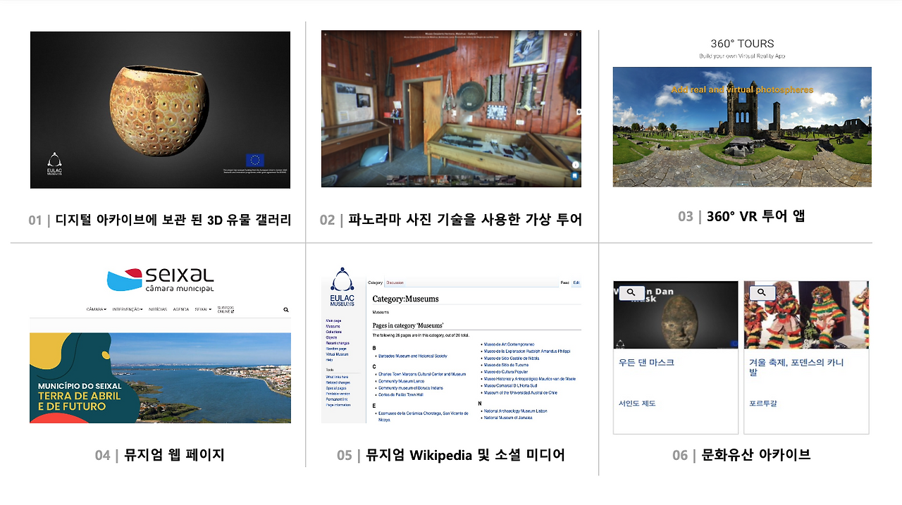
Task: Click the 360° cathedral ruins panorama image
Action: [742, 127]
